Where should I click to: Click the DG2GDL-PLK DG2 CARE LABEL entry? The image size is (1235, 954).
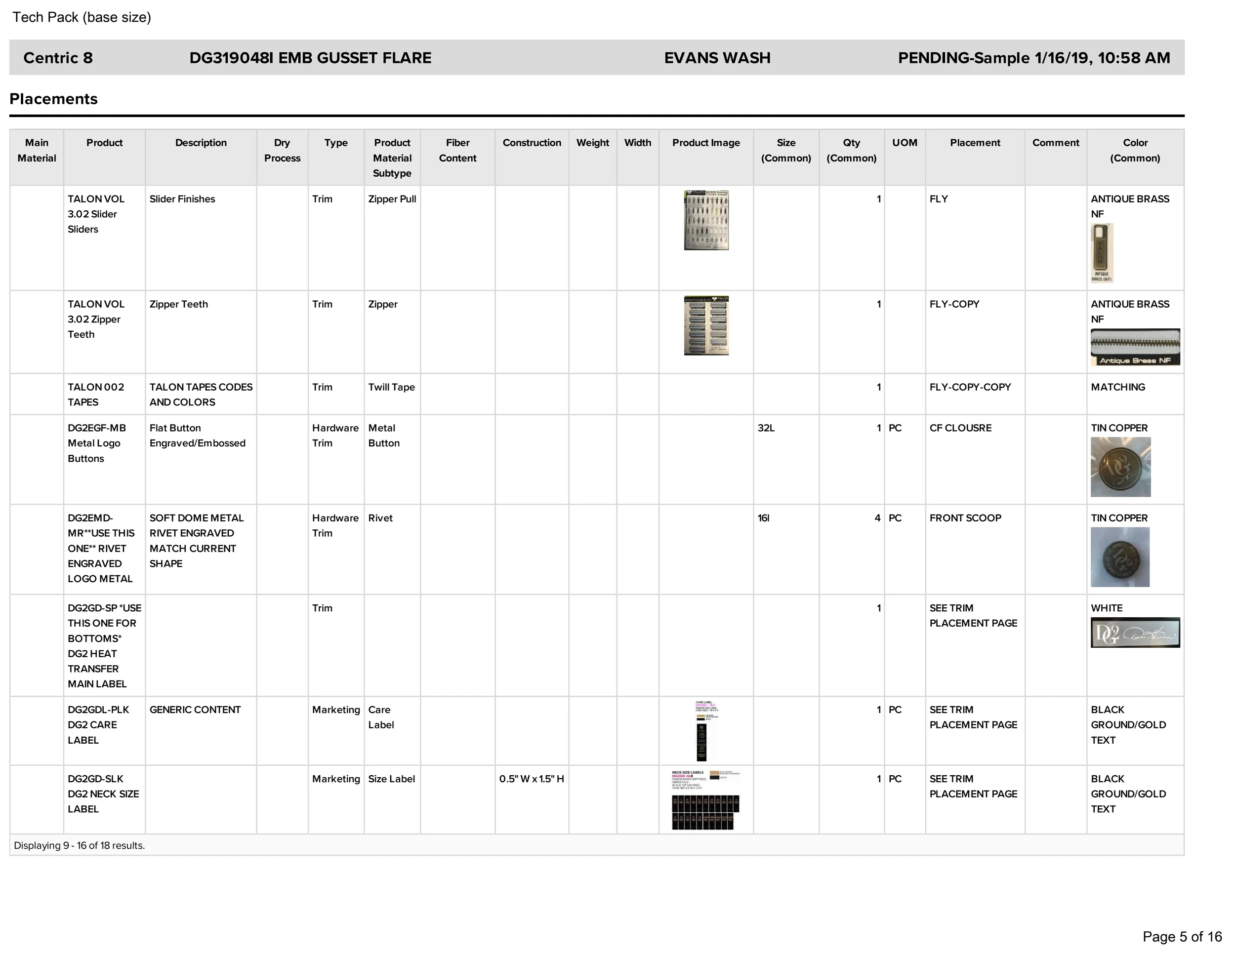pos(98,724)
